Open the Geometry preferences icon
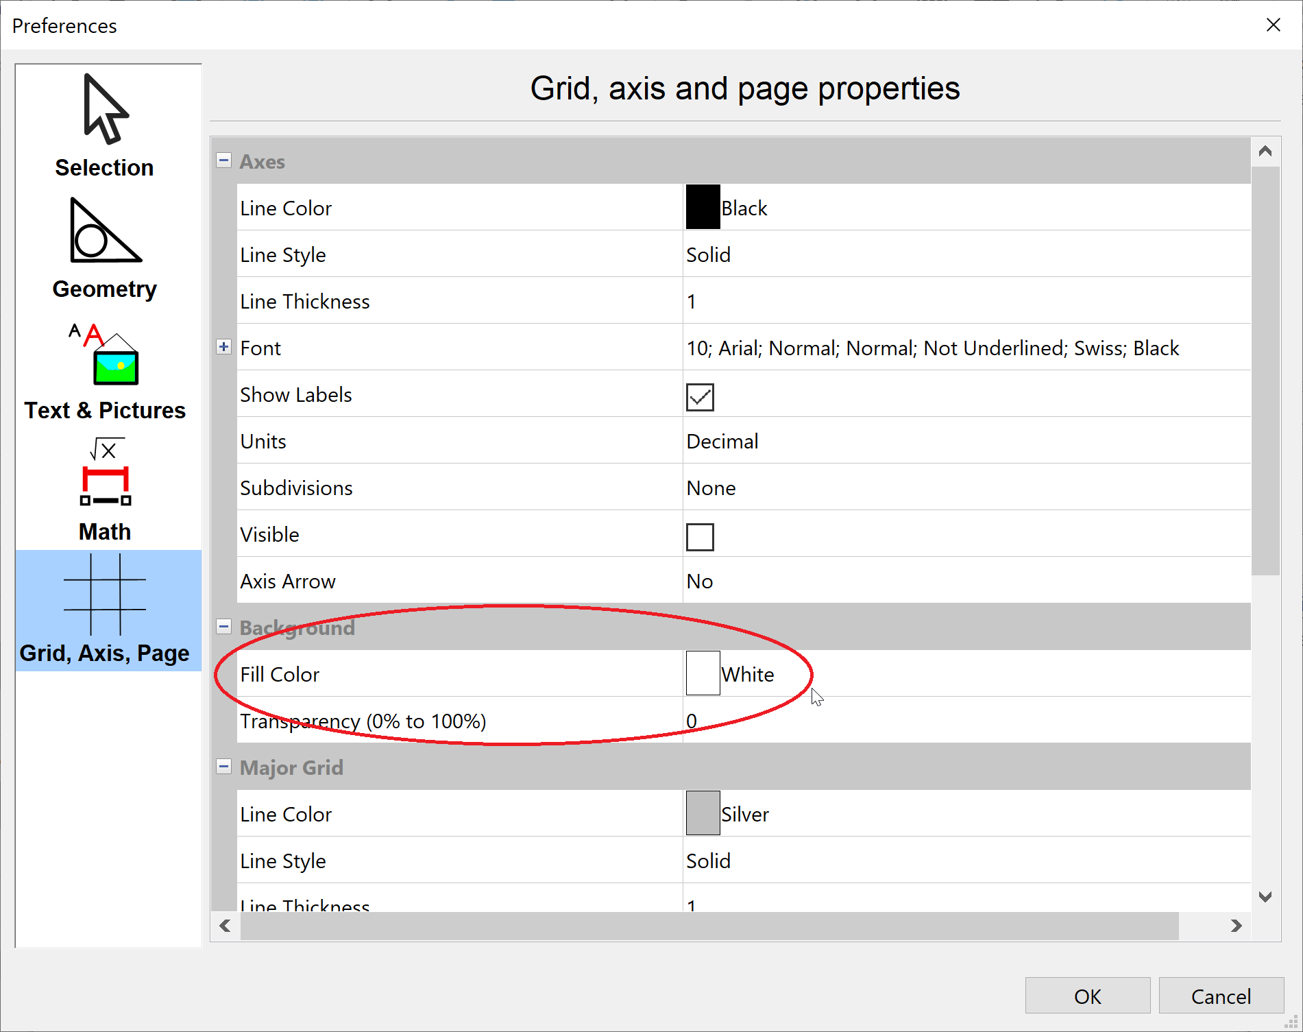The image size is (1303, 1032). tap(105, 231)
